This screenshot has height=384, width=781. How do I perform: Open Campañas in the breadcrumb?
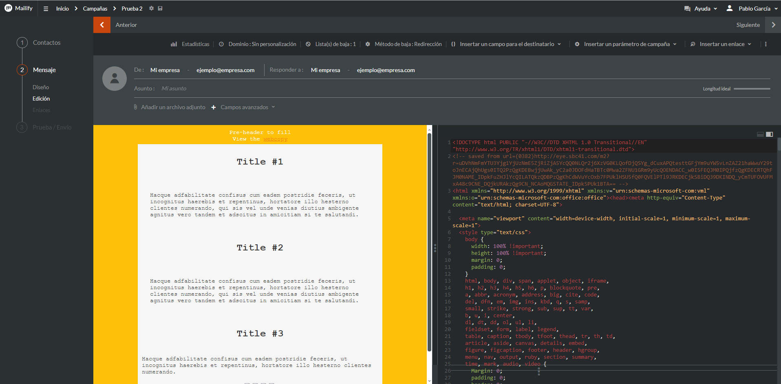tap(95, 9)
